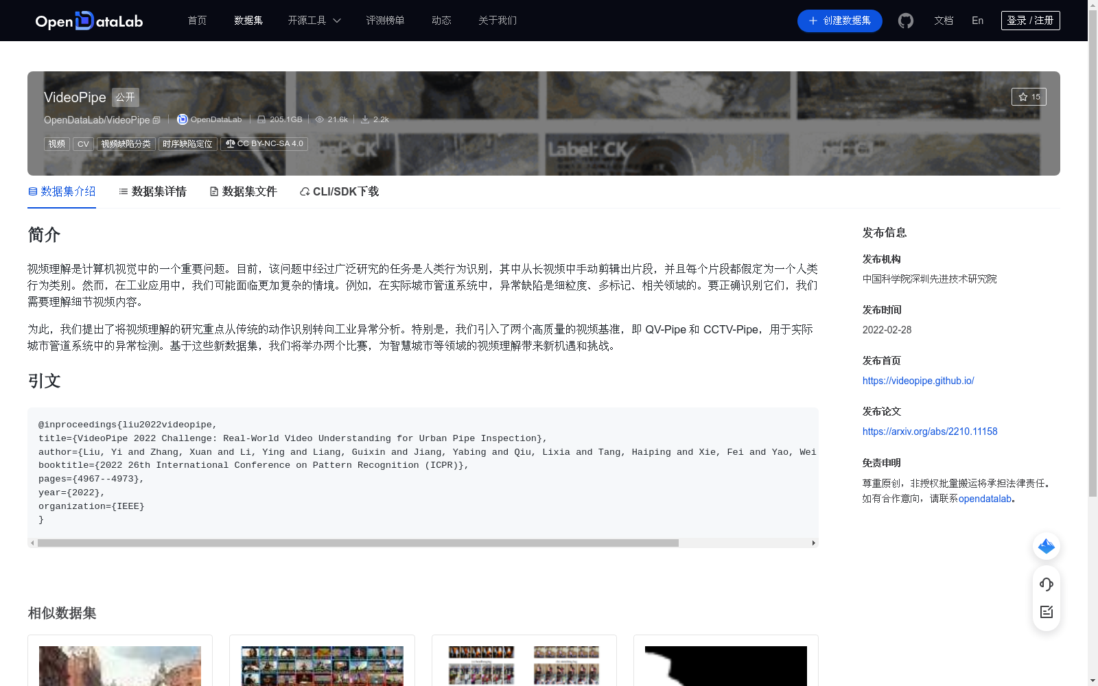Viewport: 1098px width, 686px height.
Task: Click the OpenDataLab/VideoPipe path text
Action: 97,120
